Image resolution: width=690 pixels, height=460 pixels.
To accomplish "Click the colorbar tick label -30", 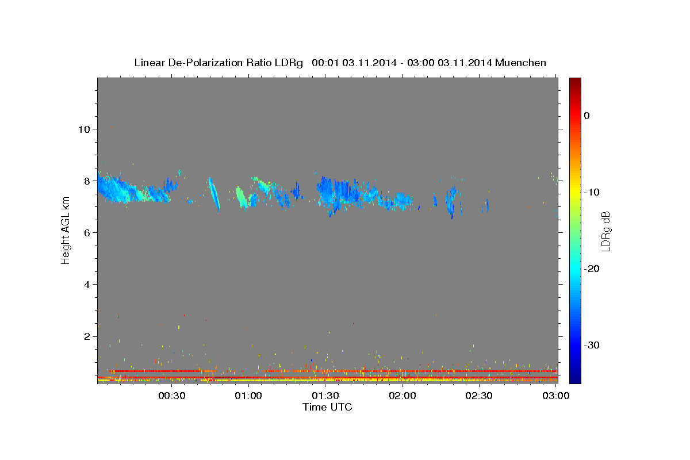I will [x=592, y=345].
